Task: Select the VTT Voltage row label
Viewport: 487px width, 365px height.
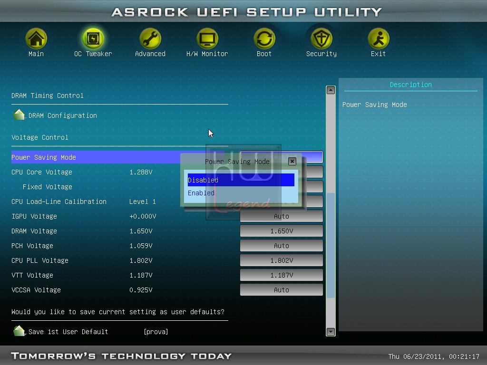Action: click(x=32, y=275)
